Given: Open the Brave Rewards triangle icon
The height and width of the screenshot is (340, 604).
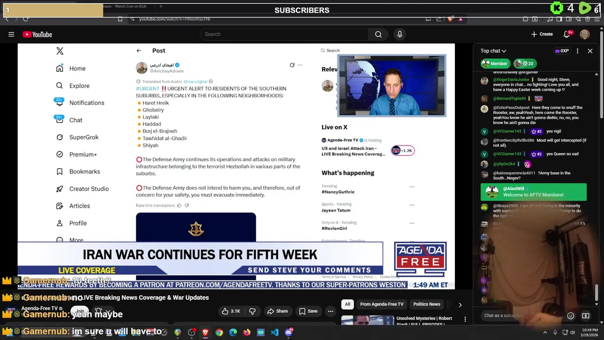Looking at the screenshot, I should (x=461, y=19).
